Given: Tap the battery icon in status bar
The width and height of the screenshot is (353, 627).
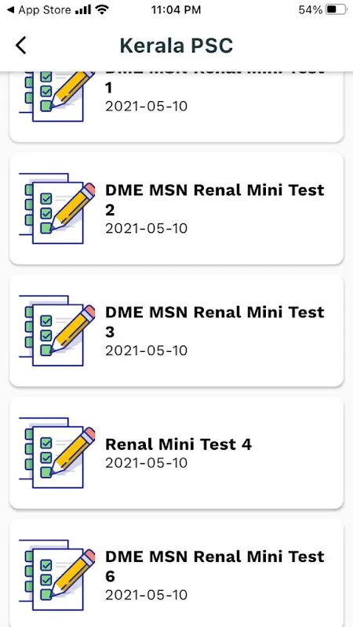Looking at the screenshot, I should 336,10.
